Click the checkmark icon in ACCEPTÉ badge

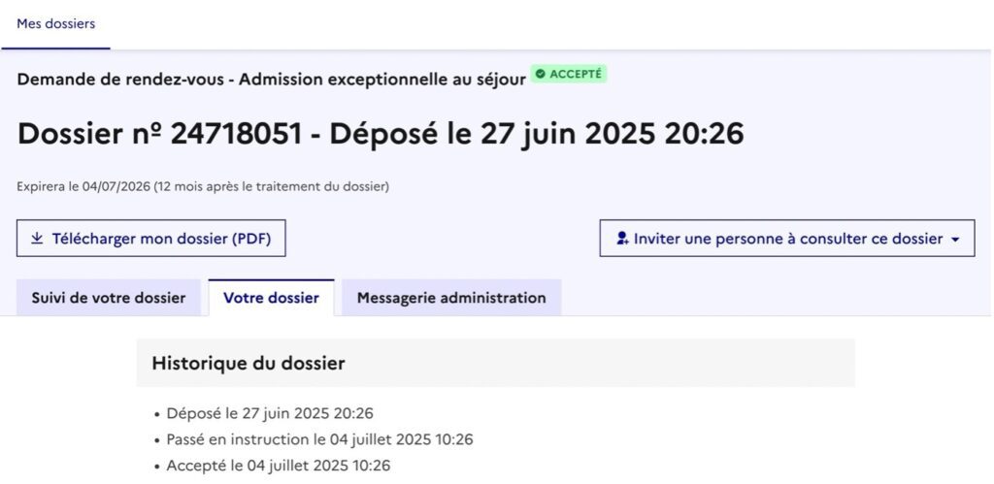(540, 74)
